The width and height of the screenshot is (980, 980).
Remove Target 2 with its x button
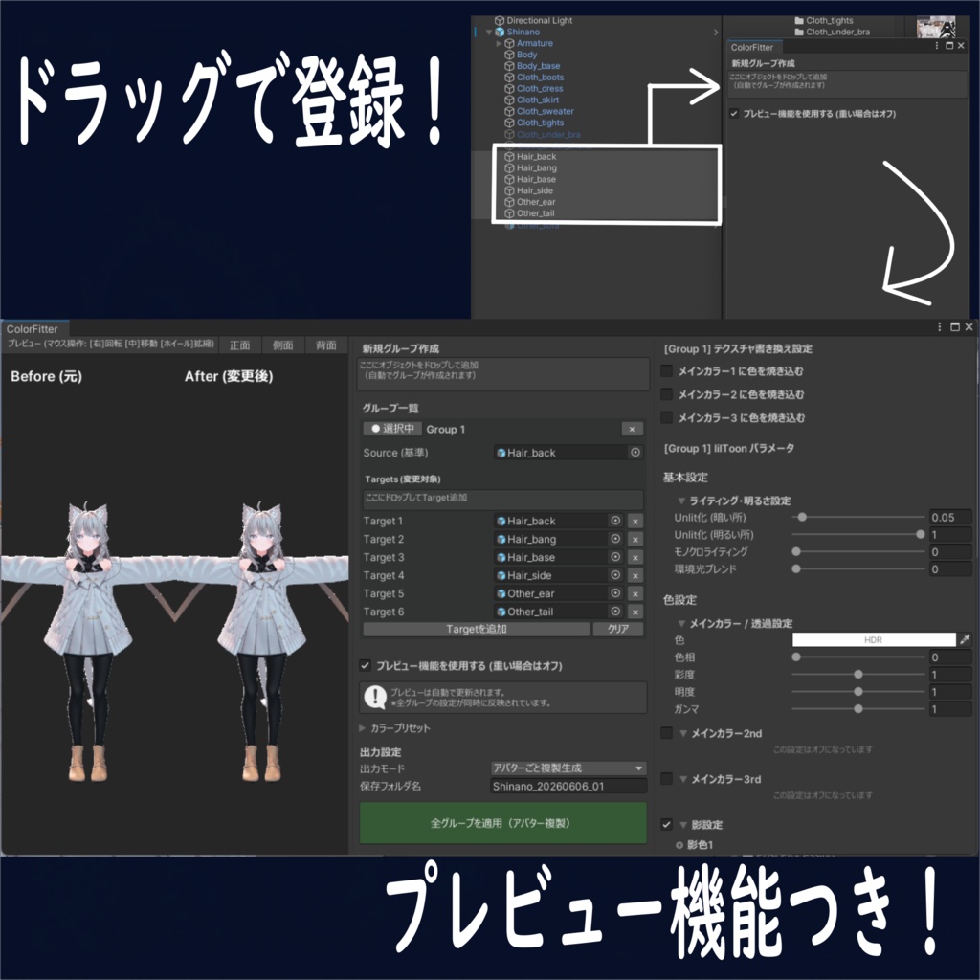click(635, 540)
